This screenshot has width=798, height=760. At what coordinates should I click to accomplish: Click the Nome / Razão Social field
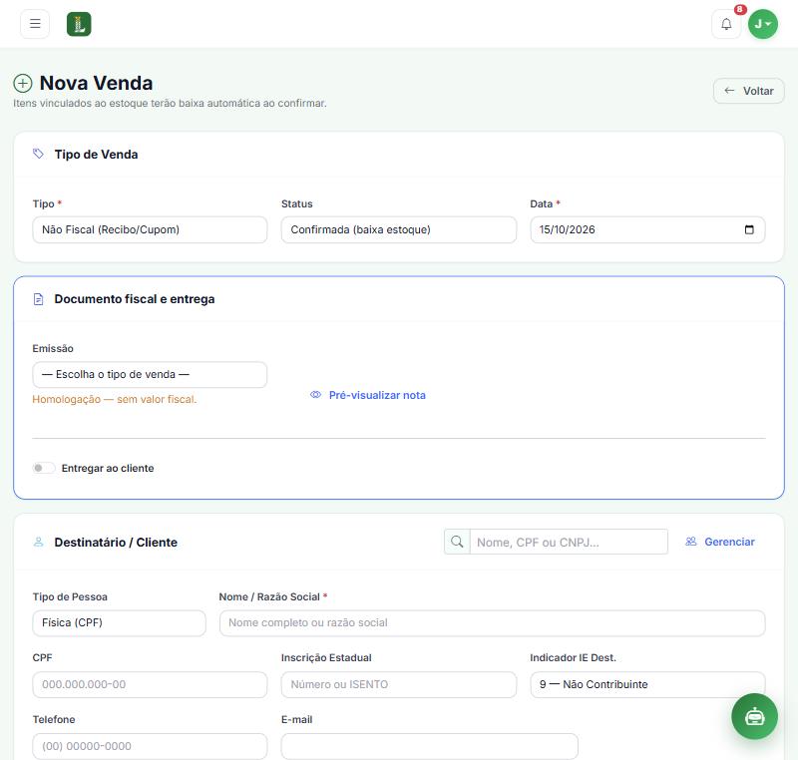tap(492, 622)
